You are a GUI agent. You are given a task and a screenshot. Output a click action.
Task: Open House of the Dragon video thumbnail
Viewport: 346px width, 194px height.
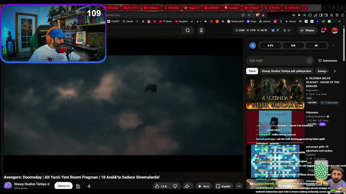coord(275,93)
